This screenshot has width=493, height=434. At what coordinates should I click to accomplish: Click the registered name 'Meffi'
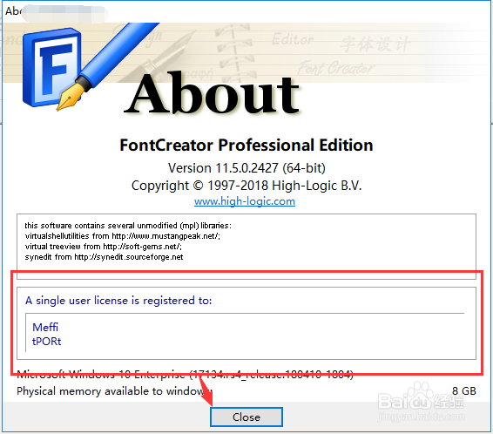45,328
